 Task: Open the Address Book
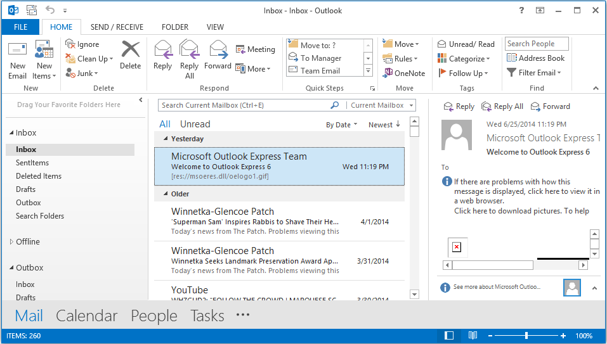(x=536, y=58)
